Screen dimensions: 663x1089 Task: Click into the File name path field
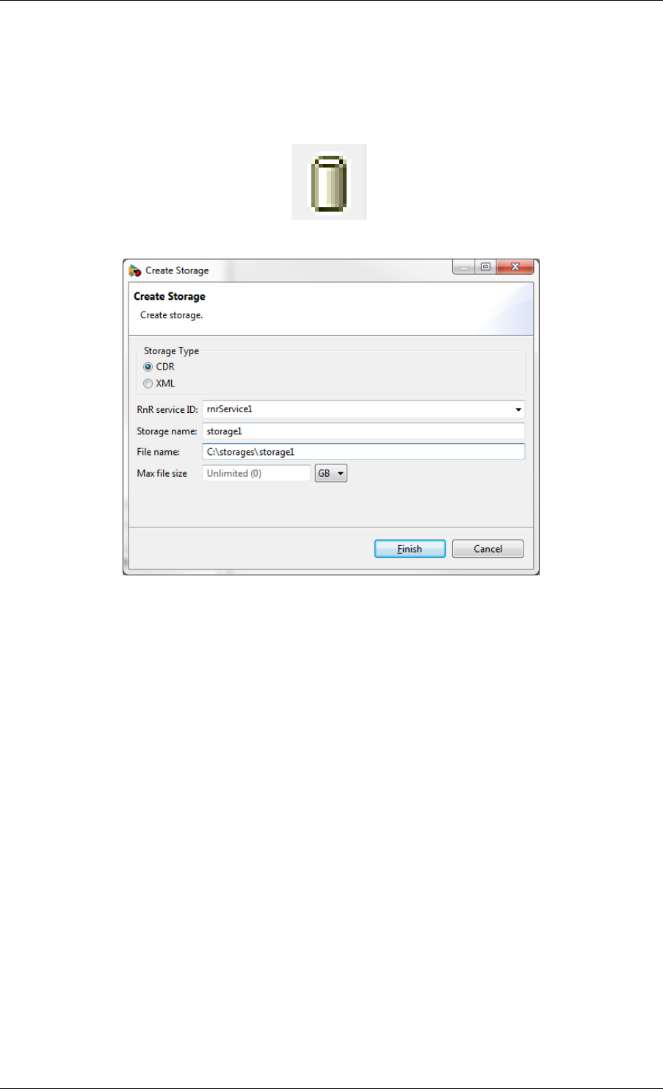[363, 452]
